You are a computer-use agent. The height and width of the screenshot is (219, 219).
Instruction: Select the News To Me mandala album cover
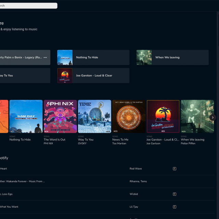pyautogui.click(x=129, y=116)
